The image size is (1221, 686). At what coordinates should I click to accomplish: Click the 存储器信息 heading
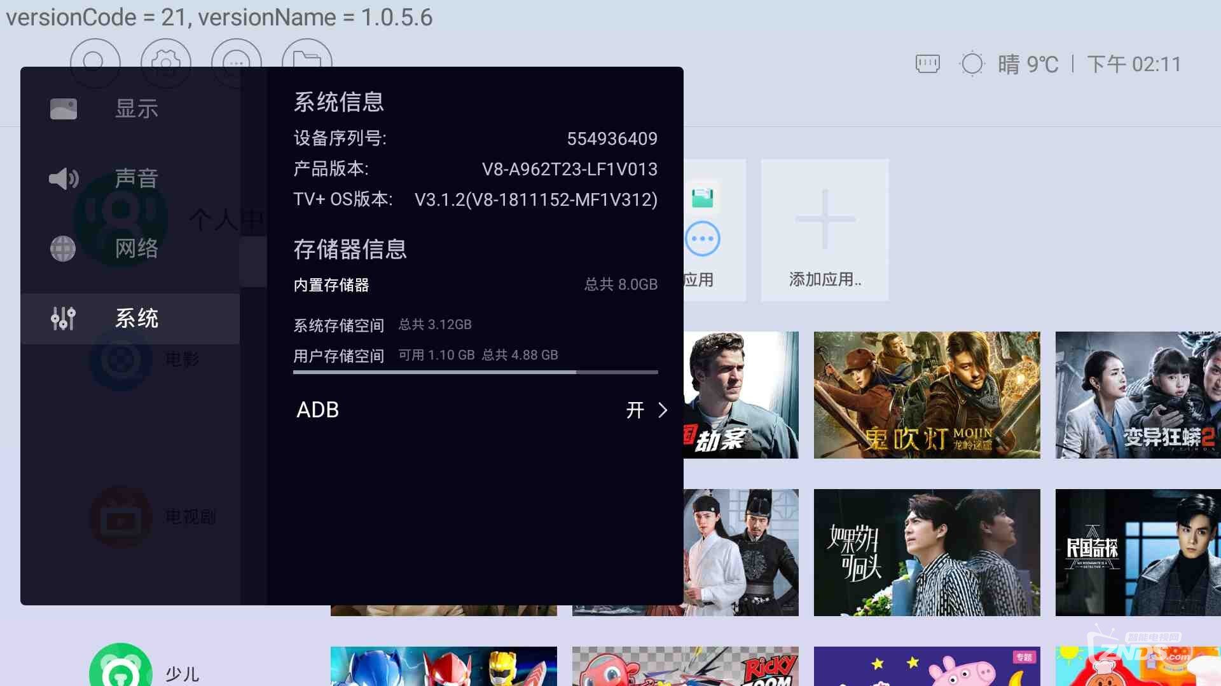point(350,250)
